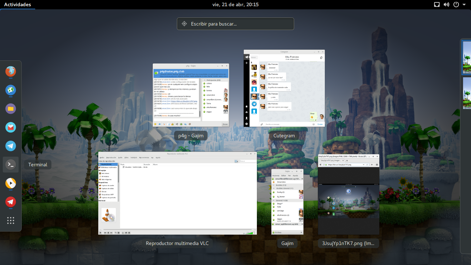This screenshot has height=265, width=471.
Task: Switch to the 3JsujYp1nTK7.png Firefox window
Action: [x=349, y=194]
